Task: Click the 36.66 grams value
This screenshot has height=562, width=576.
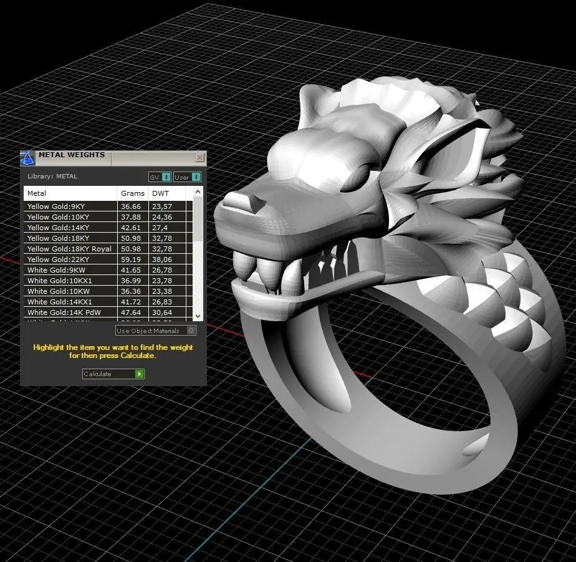Action: (x=131, y=206)
